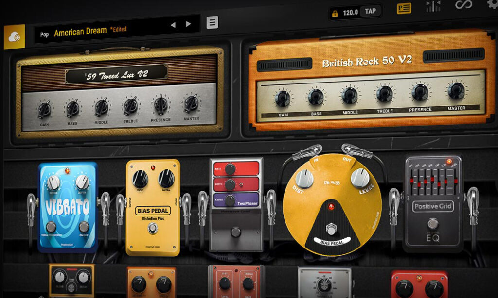Click the TwoPhaser Depth knob
Image resolution: width=498 pixels, height=298 pixels.
(x=230, y=184)
